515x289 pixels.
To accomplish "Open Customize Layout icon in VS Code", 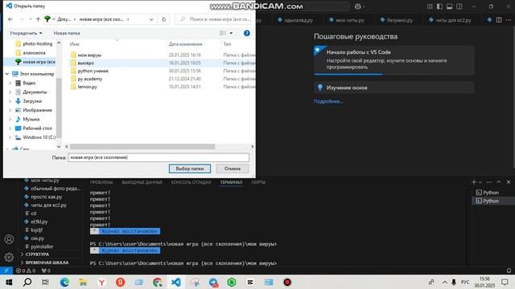I will coord(430,6).
